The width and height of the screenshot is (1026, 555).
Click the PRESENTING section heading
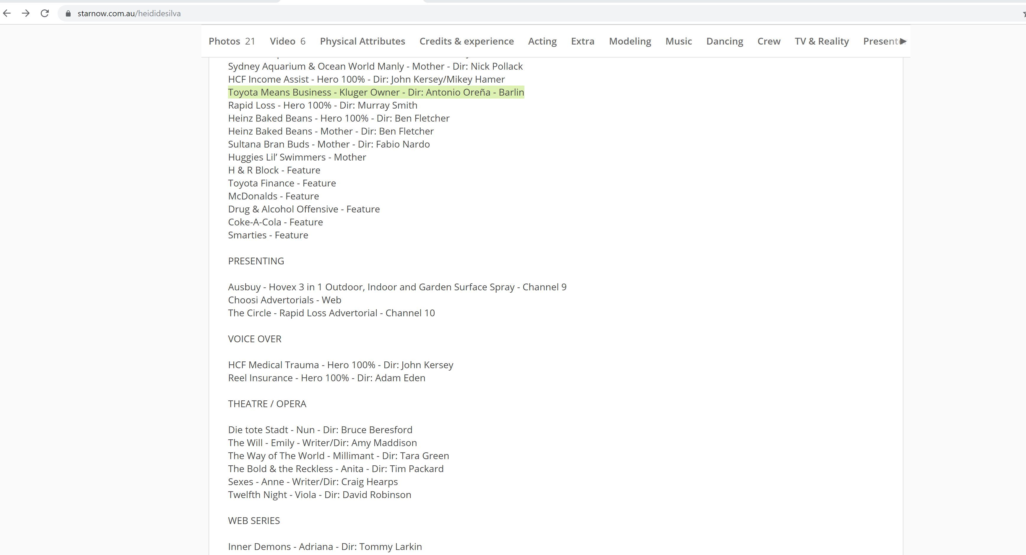pos(256,261)
